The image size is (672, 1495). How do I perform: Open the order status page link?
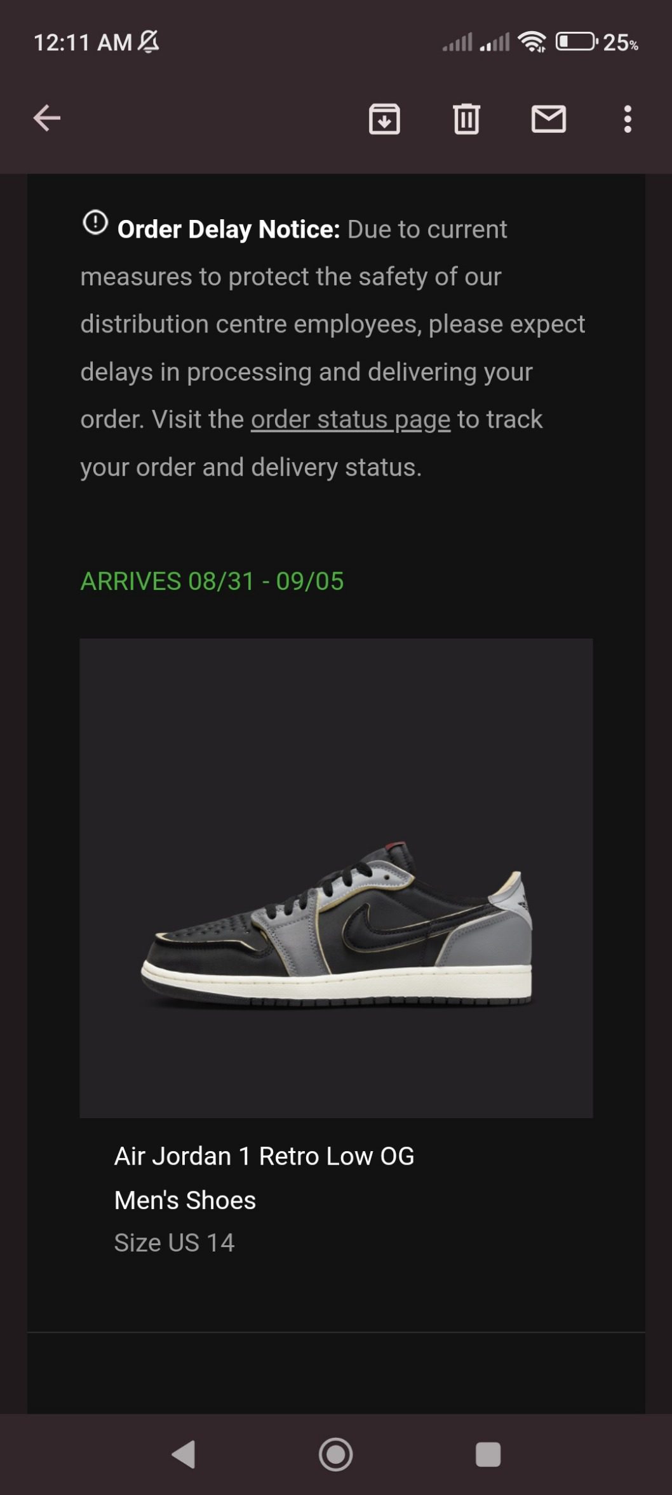(x=351, y=420)
